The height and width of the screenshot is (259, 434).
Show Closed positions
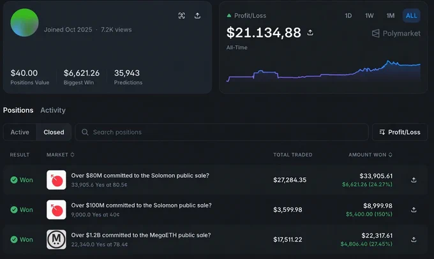point(54,132)
